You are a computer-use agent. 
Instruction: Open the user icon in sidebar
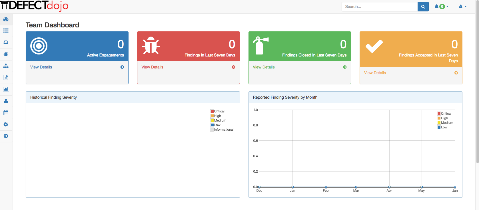click(x=6, y=101)
